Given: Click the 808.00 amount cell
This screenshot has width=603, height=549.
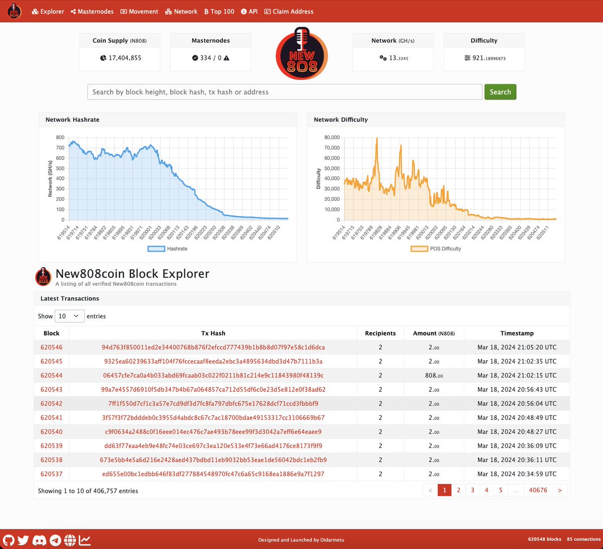Looking at the screenshot, I should 434,375.
